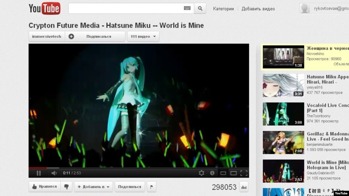
Task: Seek along the video progress bar
Action: 139,168
